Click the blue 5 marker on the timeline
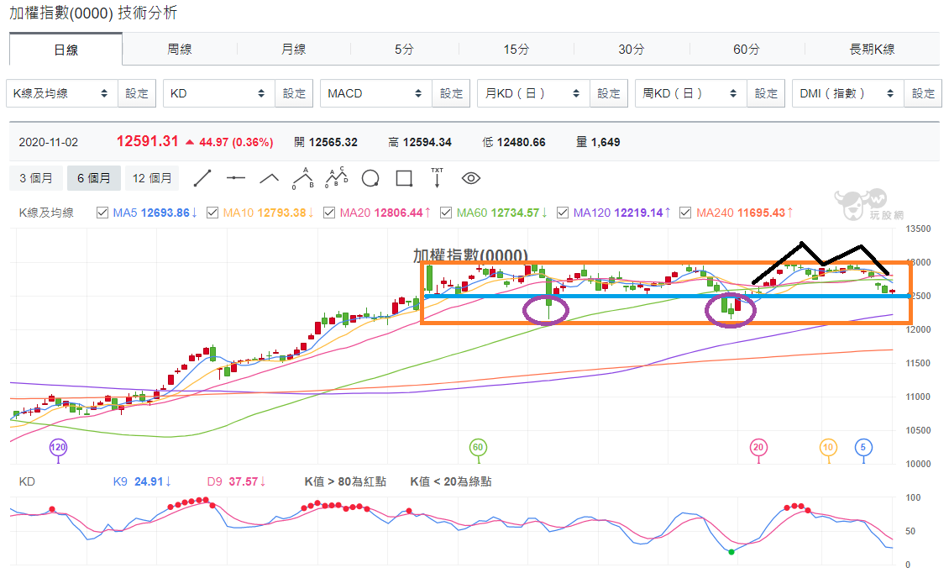The width and height of the screenshot is (949, 573). 863,448
